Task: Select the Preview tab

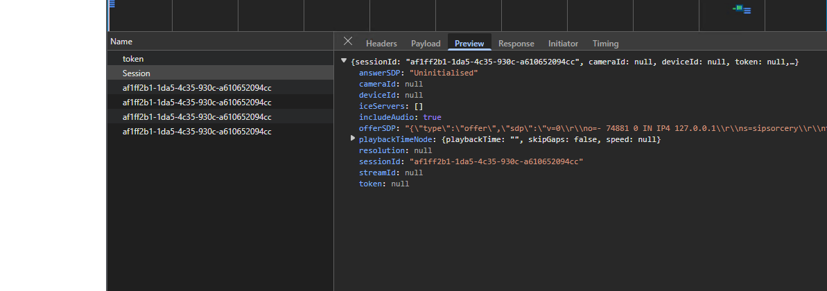Action: (x=469, y=44)
